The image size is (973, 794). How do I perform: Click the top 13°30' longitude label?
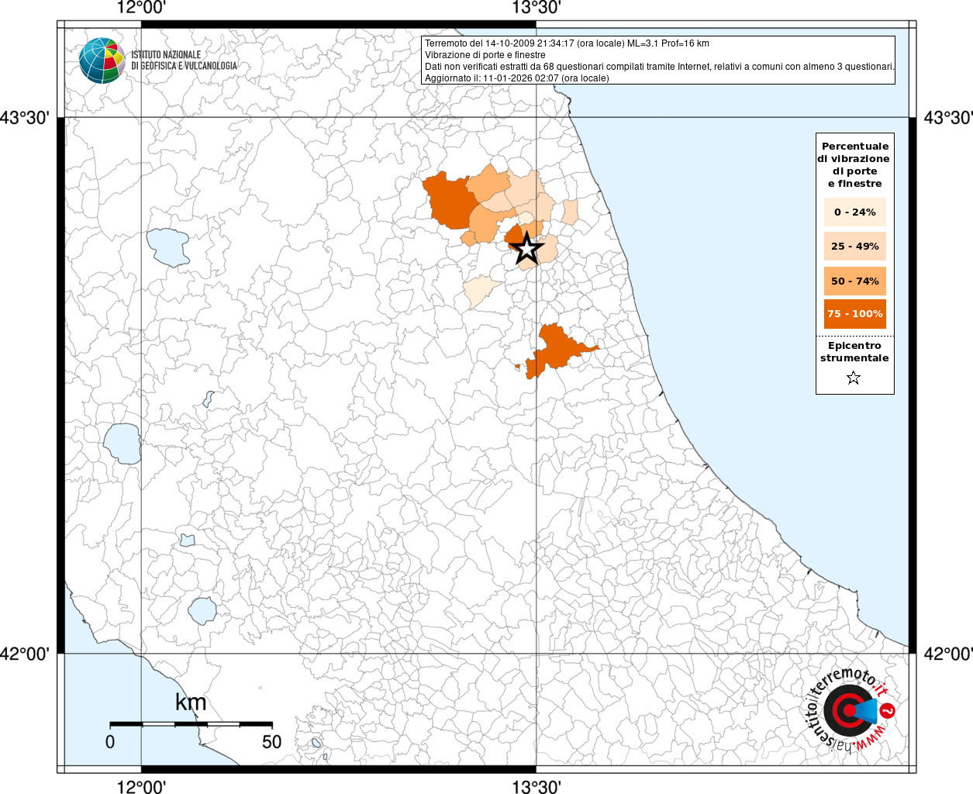click(x=536, y=9)
